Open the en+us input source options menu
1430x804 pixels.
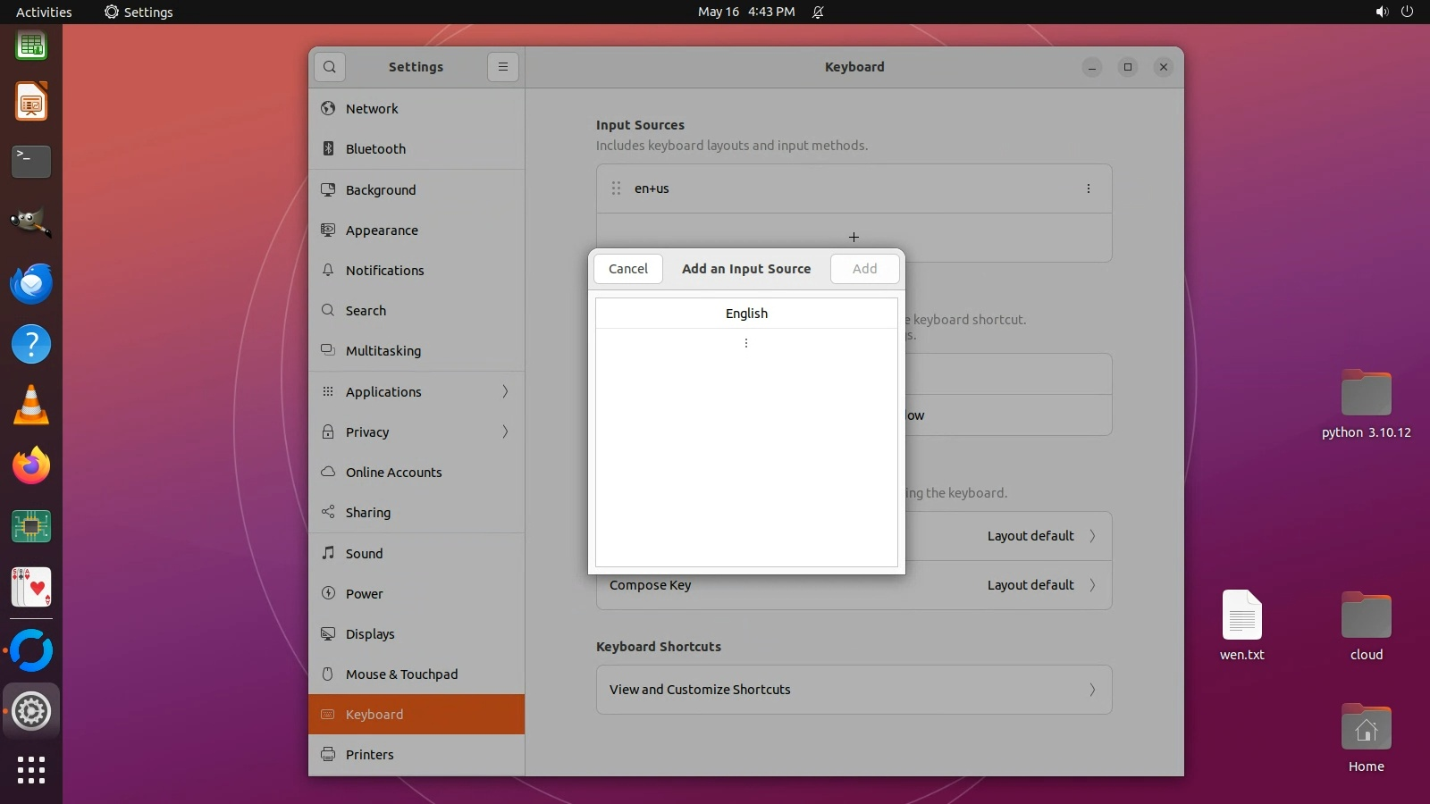pos(1088,188)
